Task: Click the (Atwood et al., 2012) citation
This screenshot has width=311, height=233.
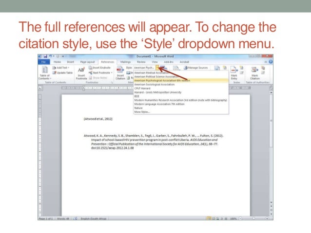Action: [98, 119]
